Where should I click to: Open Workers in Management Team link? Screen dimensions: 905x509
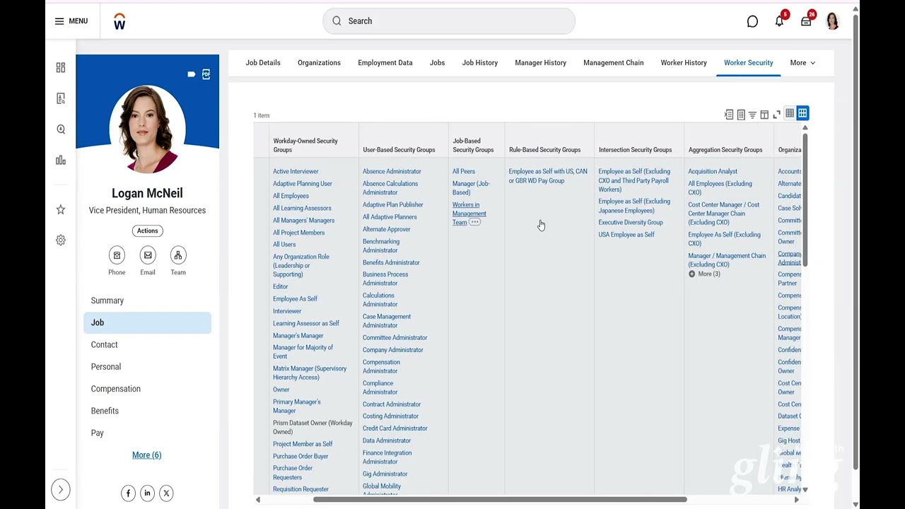(469, 213)
